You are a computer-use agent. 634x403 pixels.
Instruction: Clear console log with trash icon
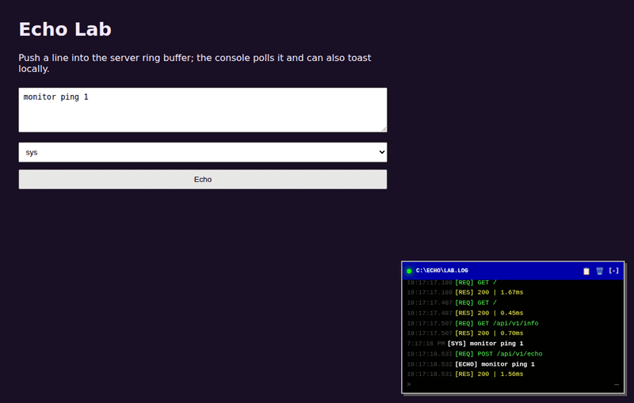click(x=600, y=271)
